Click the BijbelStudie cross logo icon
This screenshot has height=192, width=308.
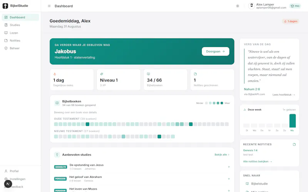coord(5,6)
